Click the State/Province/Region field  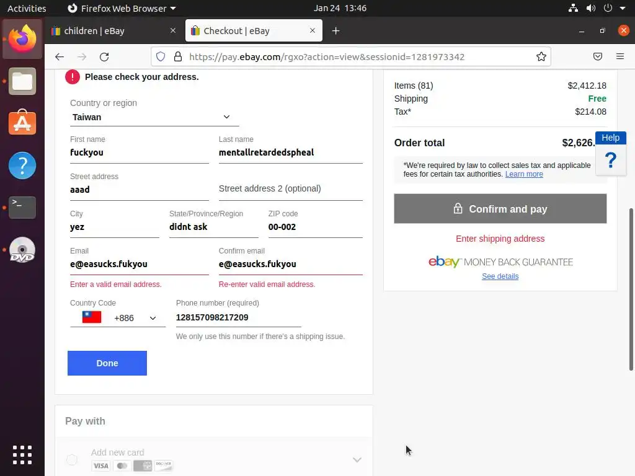tap(214, 227)
